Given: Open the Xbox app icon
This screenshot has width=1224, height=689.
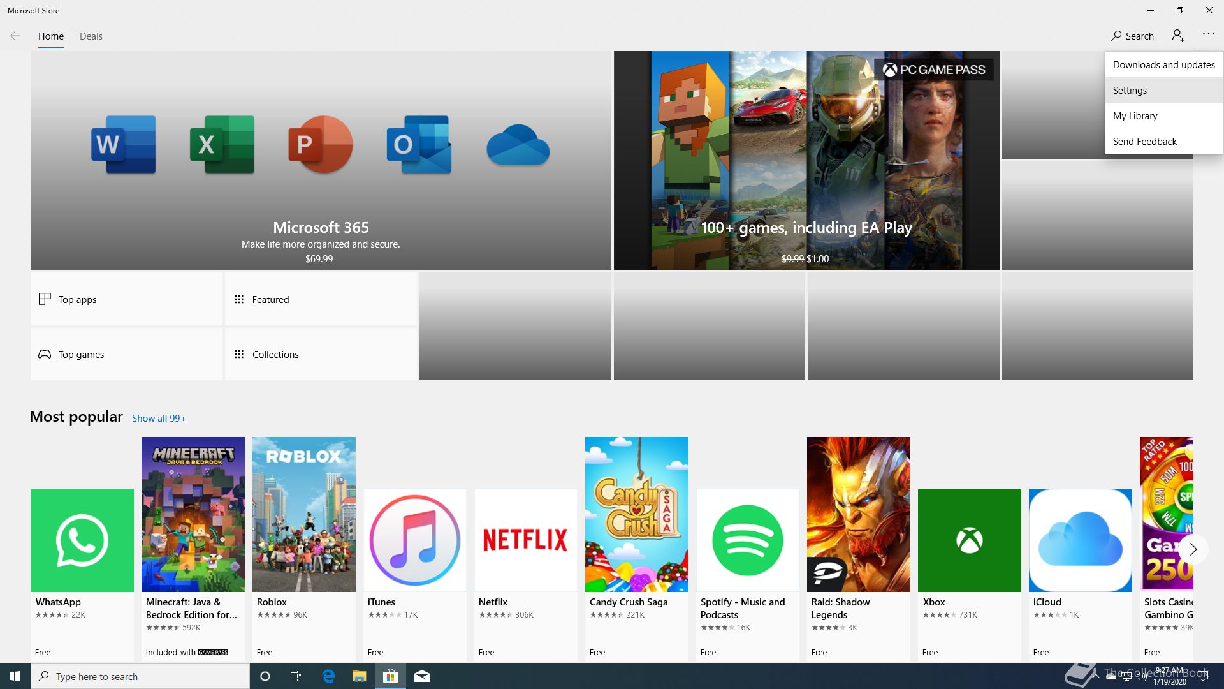Looking at the screenshot, I should pyautogui.click(x=970, y=540).
